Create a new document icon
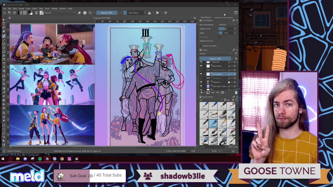The image size is (333, 187). 4,13
